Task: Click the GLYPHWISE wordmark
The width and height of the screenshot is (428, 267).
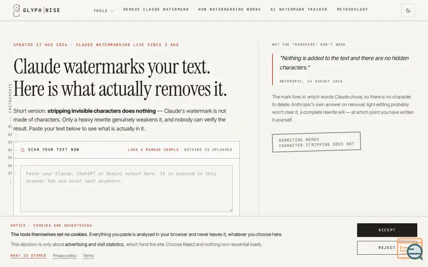Action: click(42, 10)
